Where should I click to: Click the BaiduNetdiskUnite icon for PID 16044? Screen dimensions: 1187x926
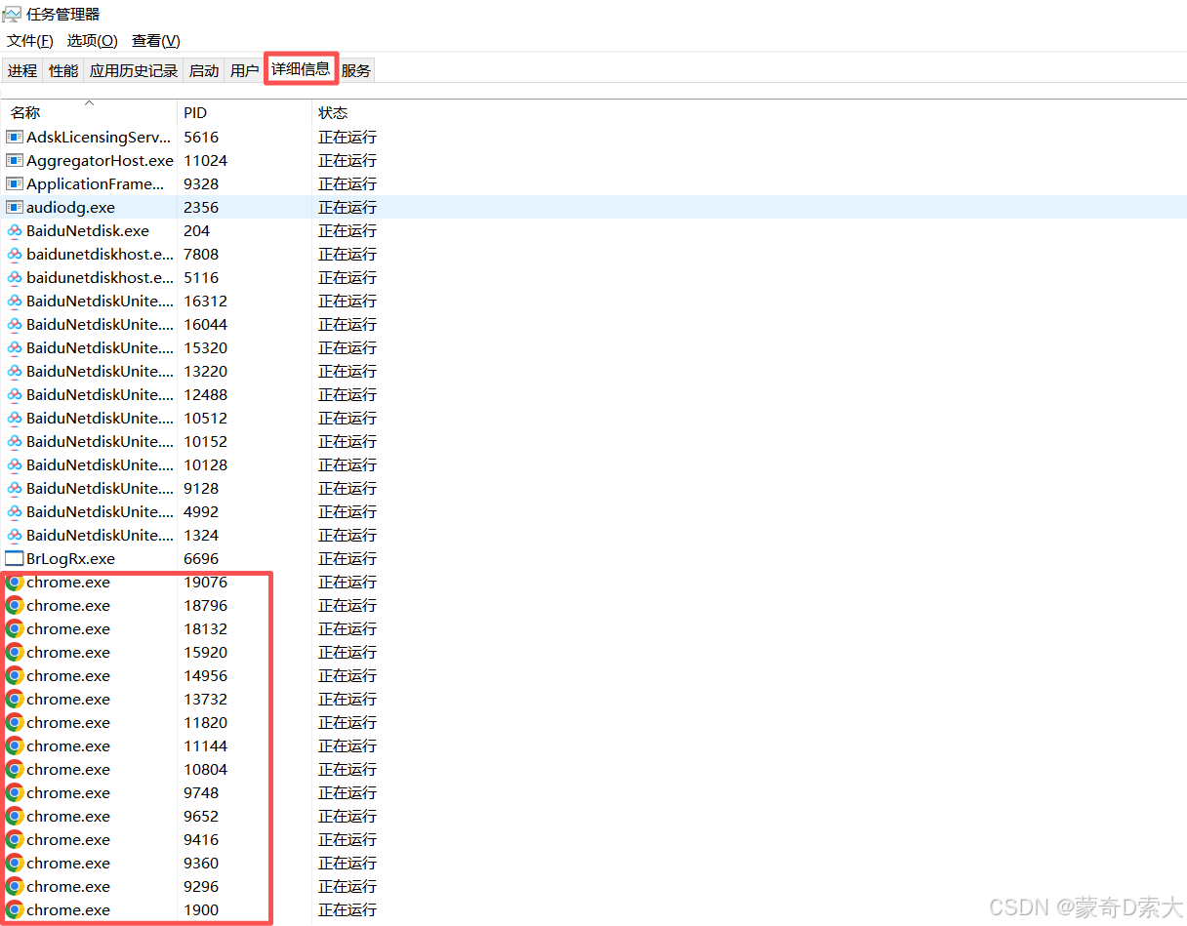[15, 324]
